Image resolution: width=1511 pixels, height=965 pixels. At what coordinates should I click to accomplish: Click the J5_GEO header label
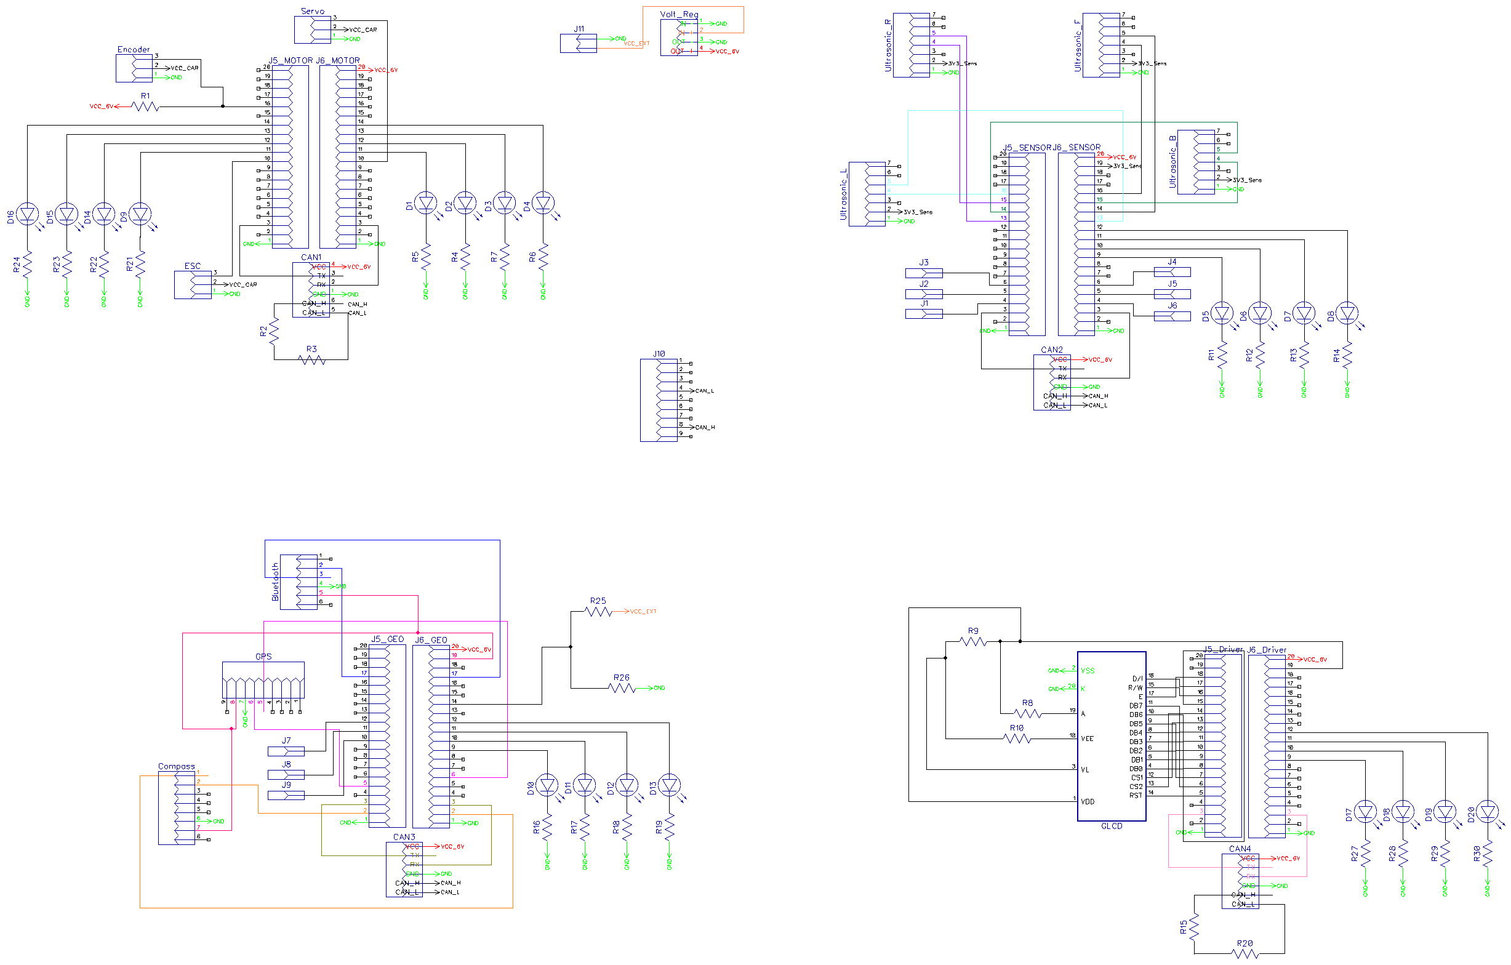(387, 639)
